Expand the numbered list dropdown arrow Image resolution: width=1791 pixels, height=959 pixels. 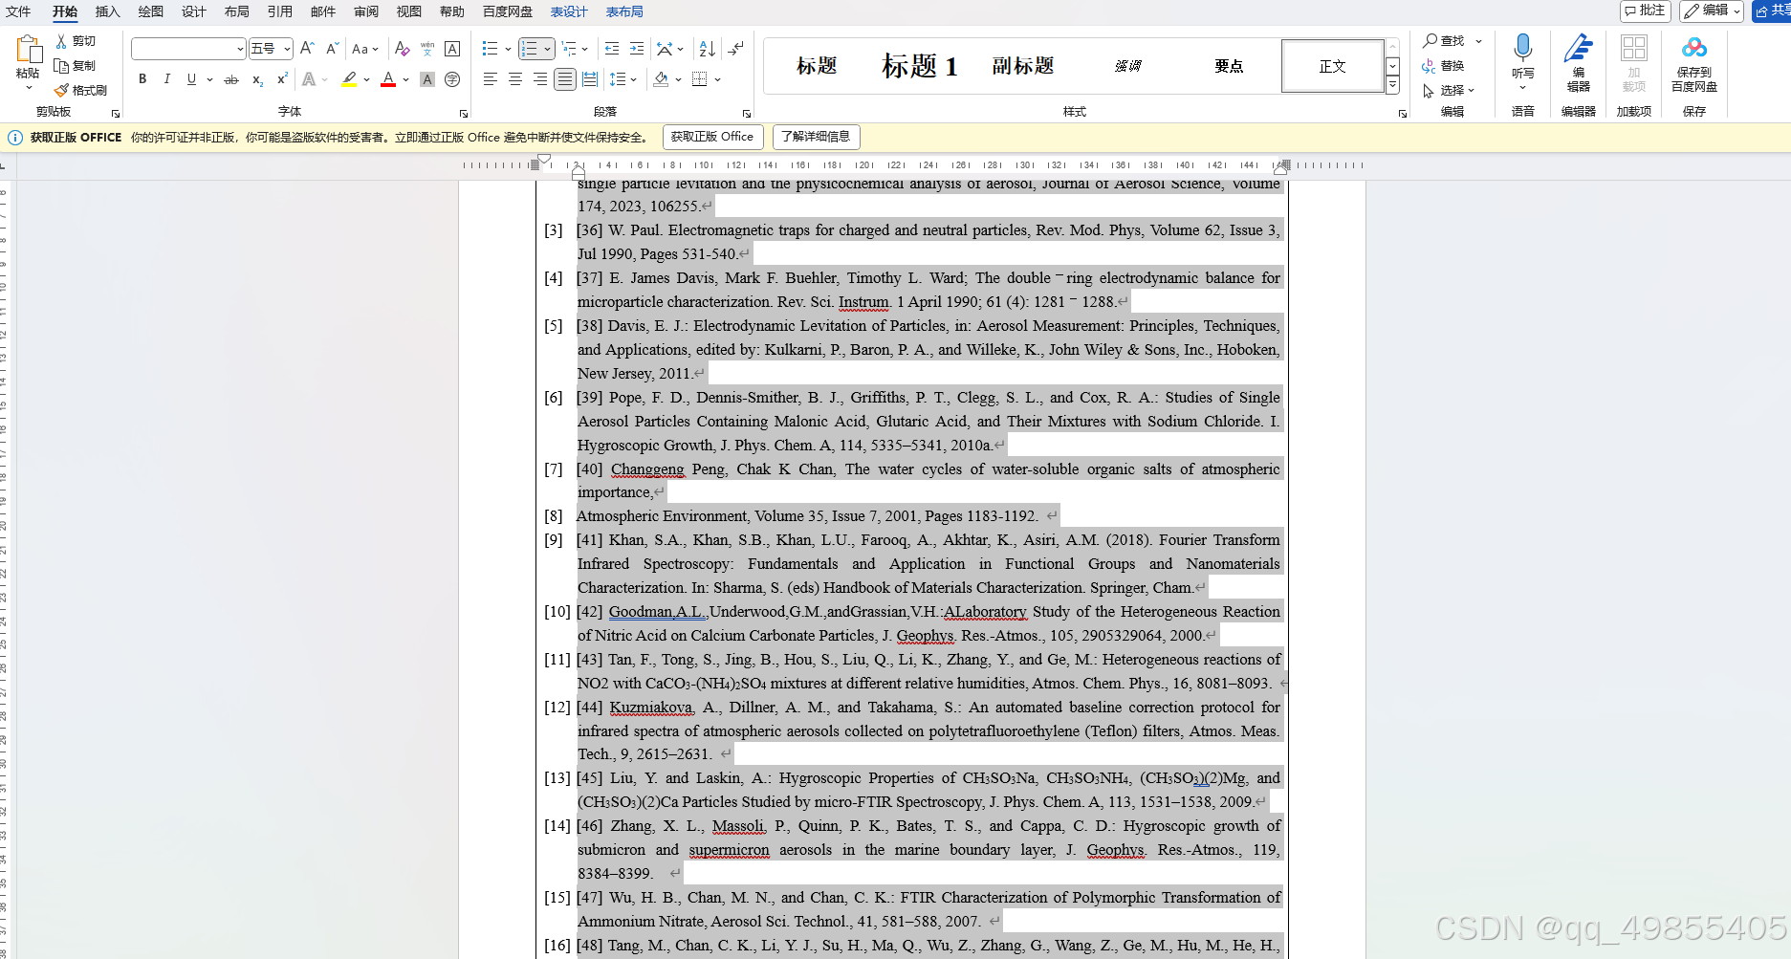coord(547,49)
